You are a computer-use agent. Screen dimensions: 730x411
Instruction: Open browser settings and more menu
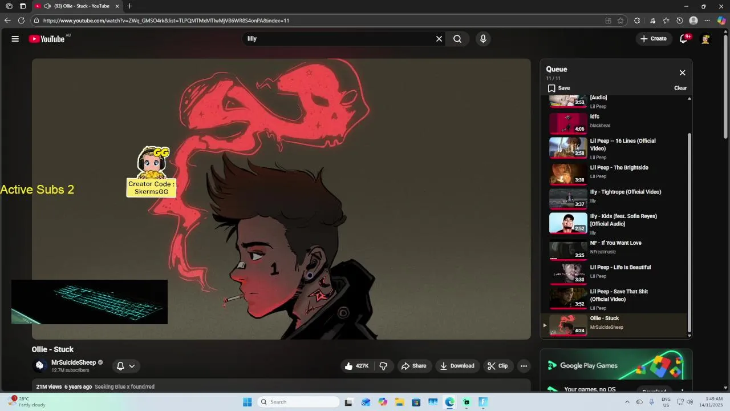pyautogui.click(x=707, y=21)
